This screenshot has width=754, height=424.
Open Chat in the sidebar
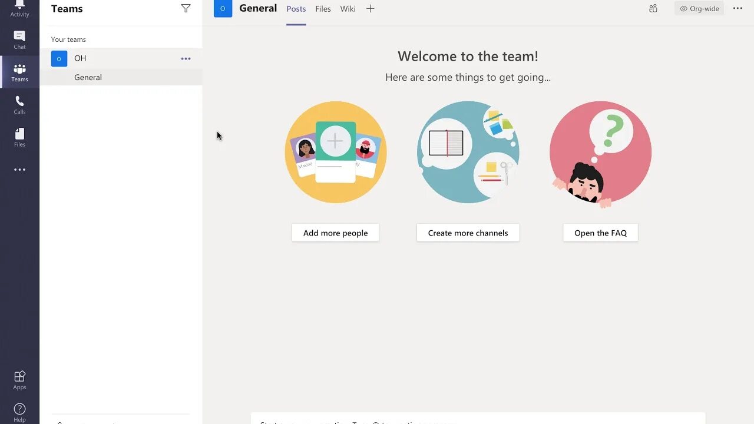tap(19, 40)
